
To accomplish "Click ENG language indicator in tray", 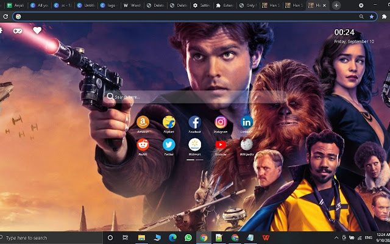I will [369, 238].
